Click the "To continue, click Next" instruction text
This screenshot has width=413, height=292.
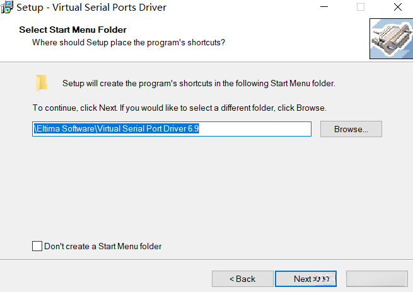point(179,108)
